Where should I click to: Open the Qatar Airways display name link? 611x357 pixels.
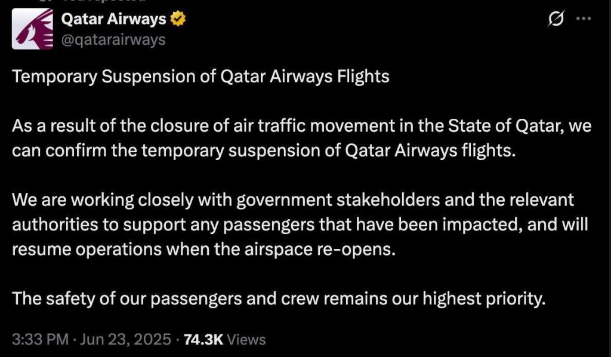pos(114,19)
